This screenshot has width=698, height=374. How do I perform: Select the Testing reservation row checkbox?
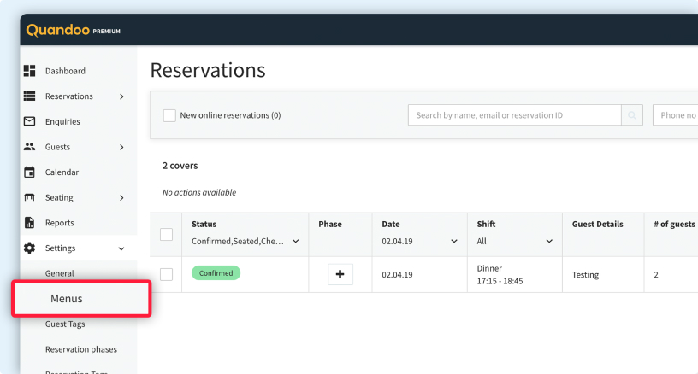(x=166, y=274)
